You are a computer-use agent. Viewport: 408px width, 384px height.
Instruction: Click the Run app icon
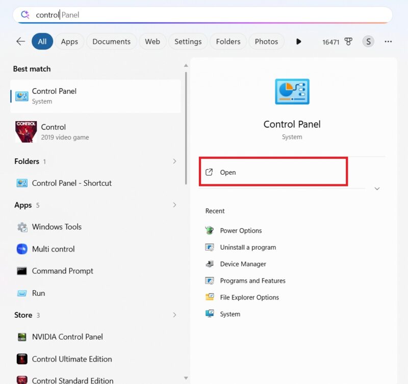(x=22, y=293)
